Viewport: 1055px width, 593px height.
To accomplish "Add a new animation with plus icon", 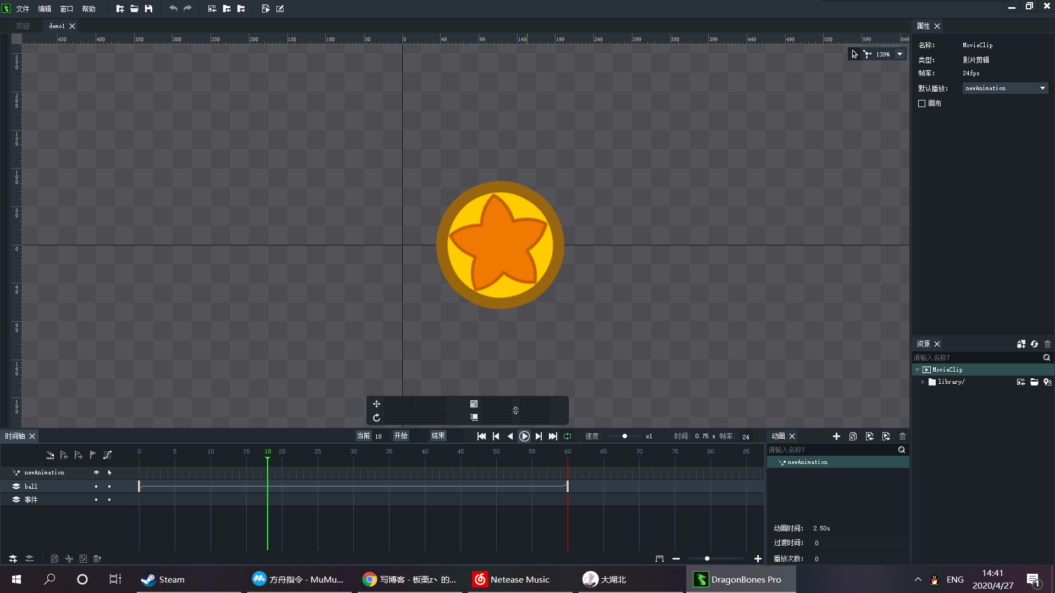I will (x=836, y=436).
